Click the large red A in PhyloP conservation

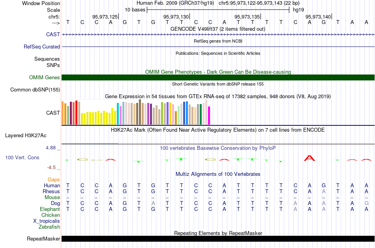310,158
